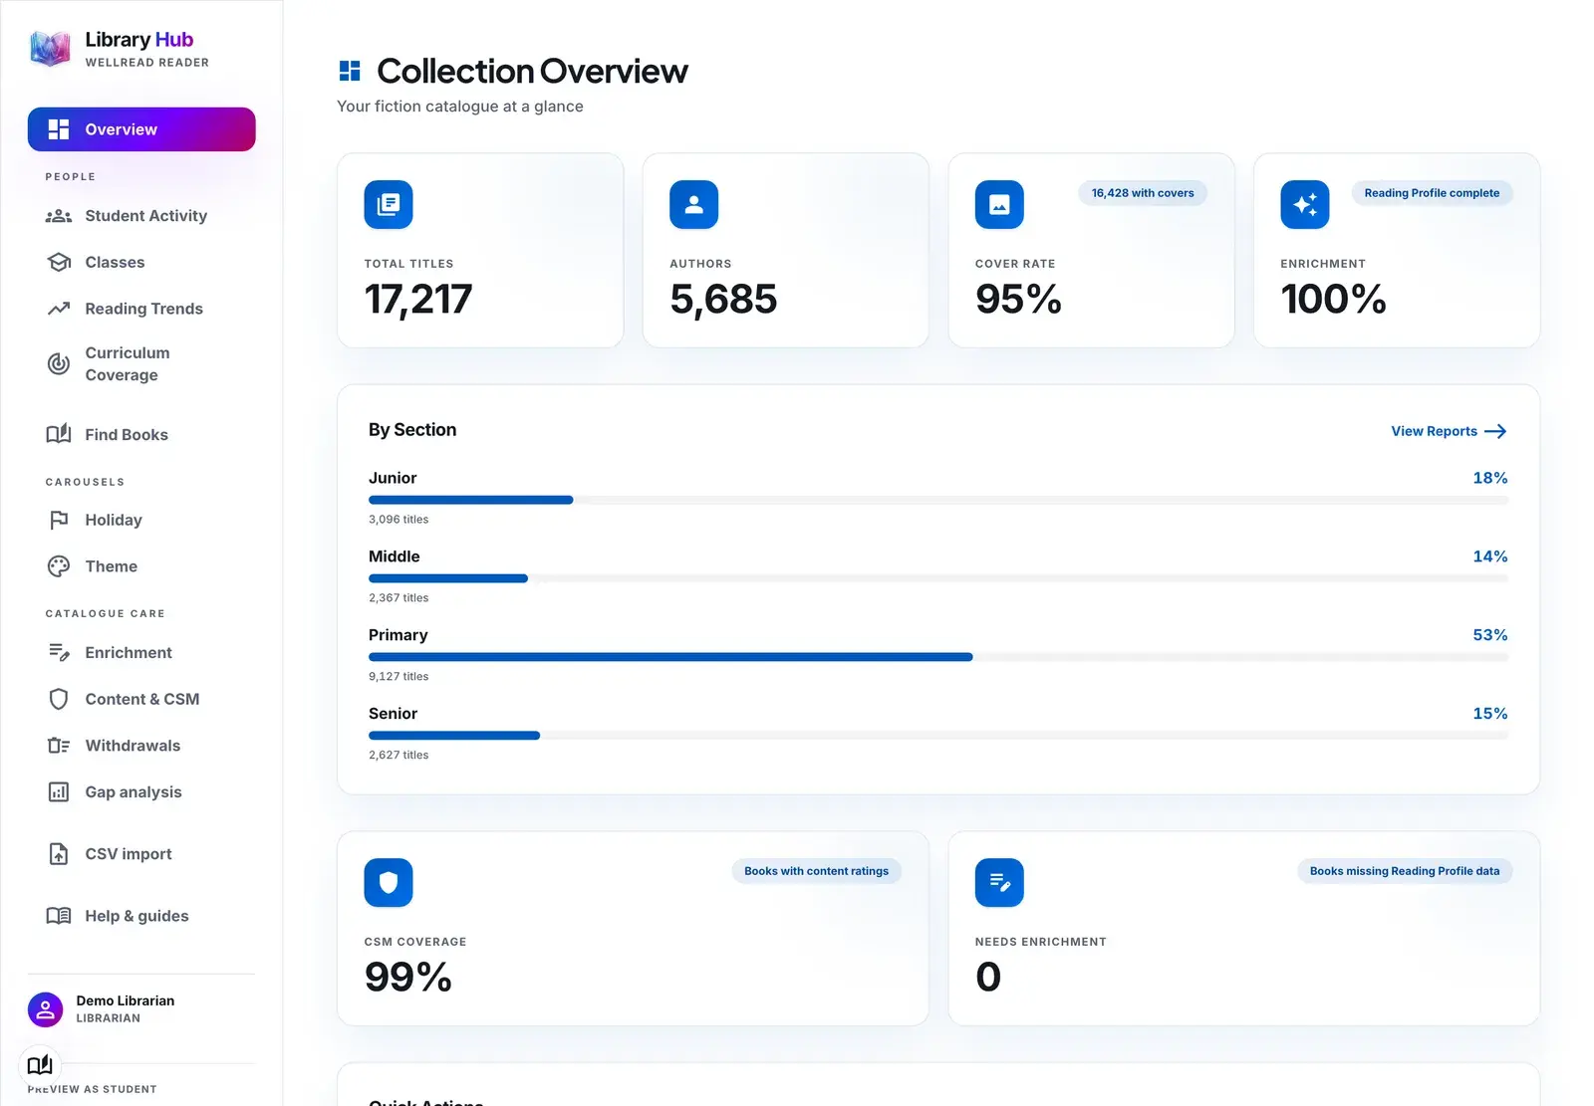This screenshot has width=1594, height=1106.
Task: Click the Find Books open-book icon
Action: 59,434
